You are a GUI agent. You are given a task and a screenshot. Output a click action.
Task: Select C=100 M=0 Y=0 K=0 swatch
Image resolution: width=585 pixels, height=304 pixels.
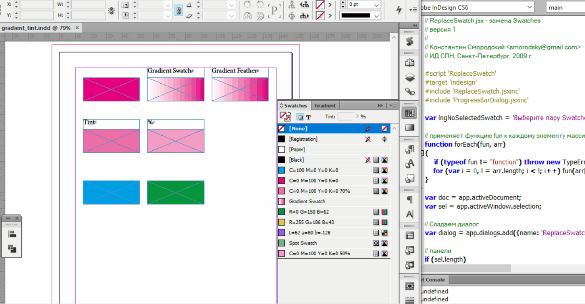click(334, 170)
